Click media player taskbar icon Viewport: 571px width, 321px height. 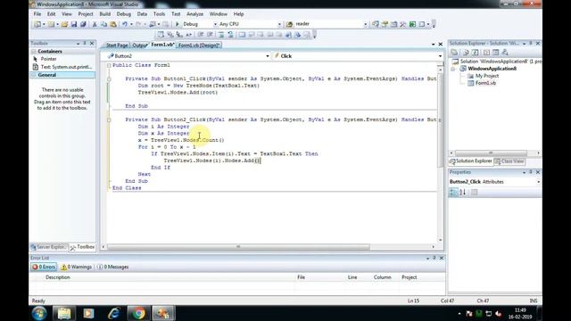tap(89, 313)
